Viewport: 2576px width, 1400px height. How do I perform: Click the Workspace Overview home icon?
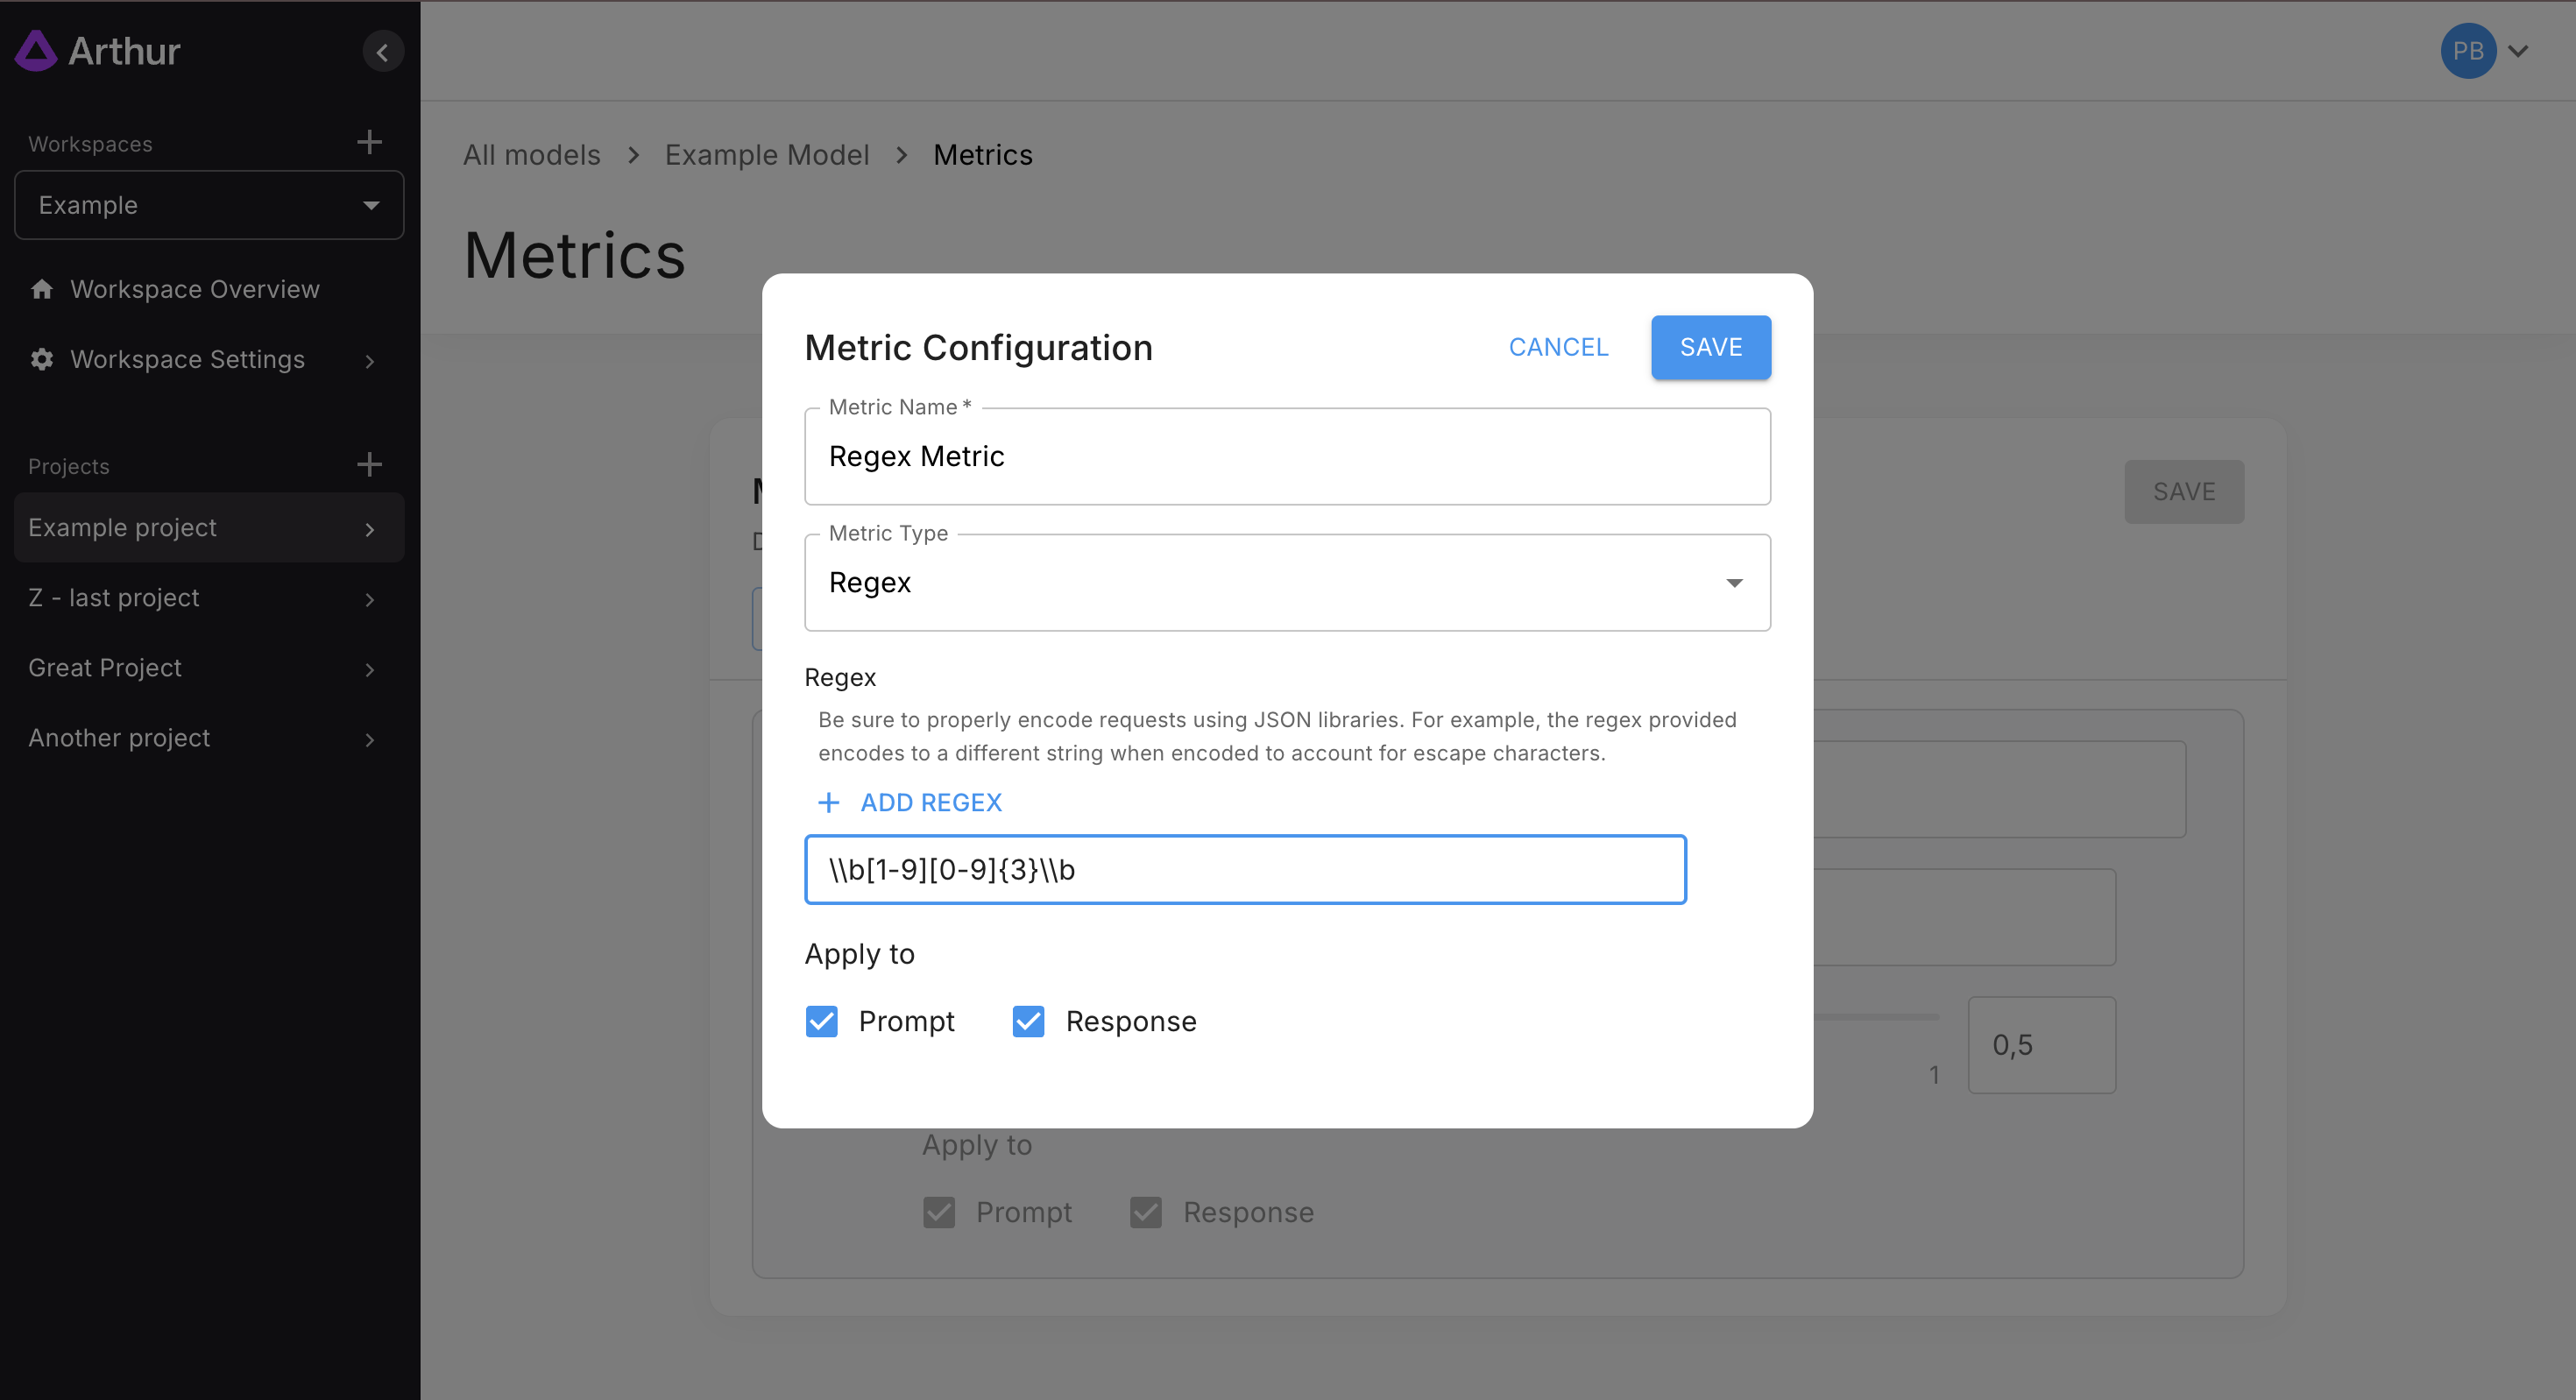42,290
